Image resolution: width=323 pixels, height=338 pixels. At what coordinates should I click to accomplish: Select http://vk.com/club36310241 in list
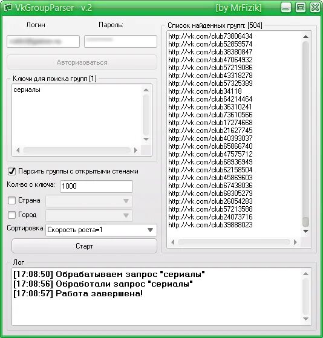210,107
